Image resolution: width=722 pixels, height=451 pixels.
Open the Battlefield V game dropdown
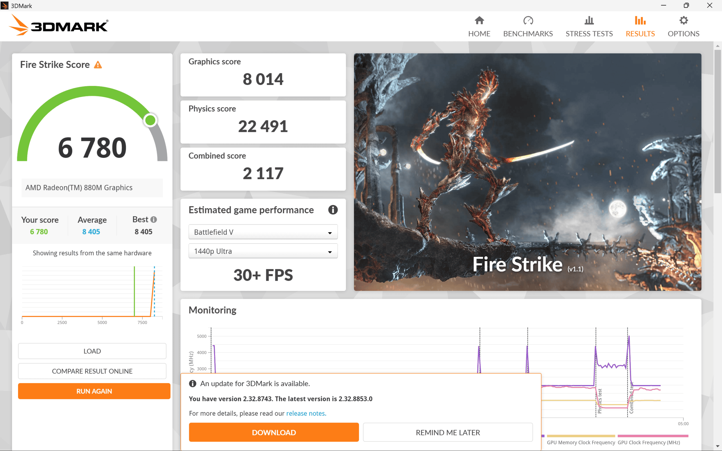pos(263,232)
